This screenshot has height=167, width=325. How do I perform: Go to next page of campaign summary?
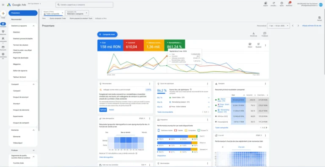click(x=266, y=127)
